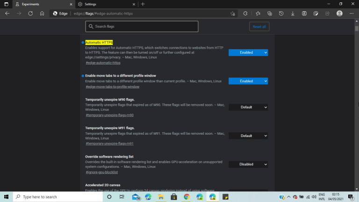Open the Collections icon
359x202 pixels.
click(269, 14)
